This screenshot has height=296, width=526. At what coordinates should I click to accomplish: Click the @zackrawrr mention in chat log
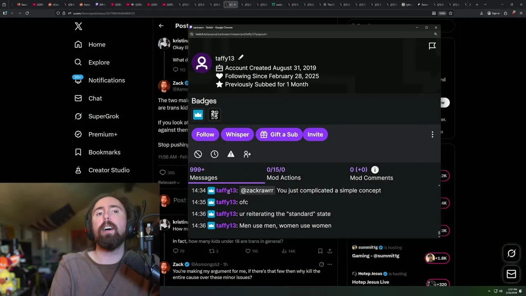coord(257,190)
